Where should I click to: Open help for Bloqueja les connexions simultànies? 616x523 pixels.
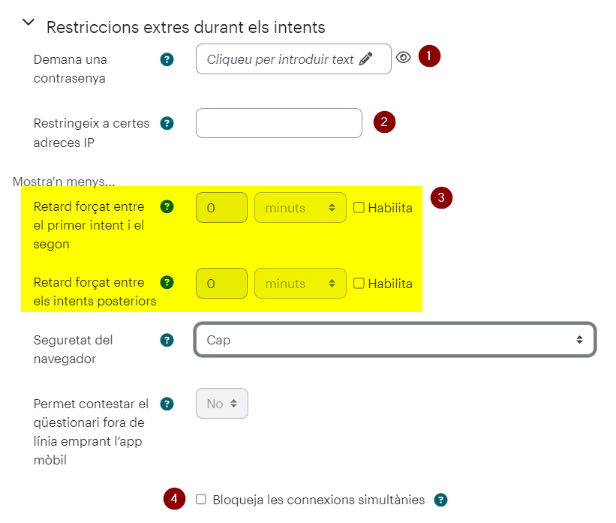tap(440, 500)
